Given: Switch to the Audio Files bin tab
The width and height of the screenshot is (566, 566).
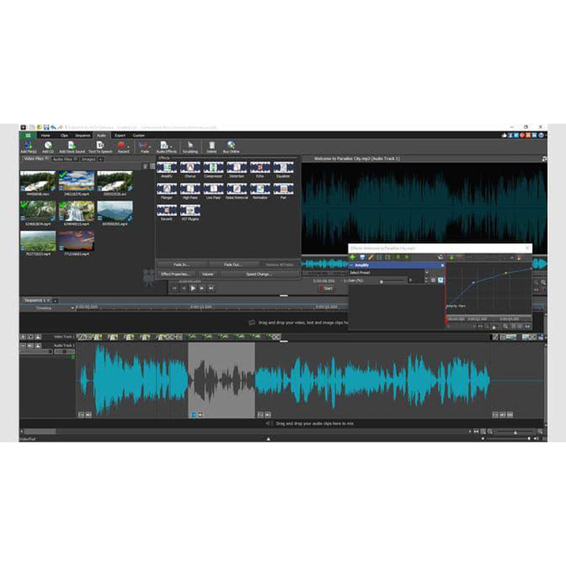Looking at the screenshot, I should point(65,159).
